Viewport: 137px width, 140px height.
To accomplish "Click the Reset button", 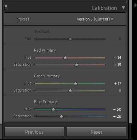I will pyautogui.click(x=96, y=132).
